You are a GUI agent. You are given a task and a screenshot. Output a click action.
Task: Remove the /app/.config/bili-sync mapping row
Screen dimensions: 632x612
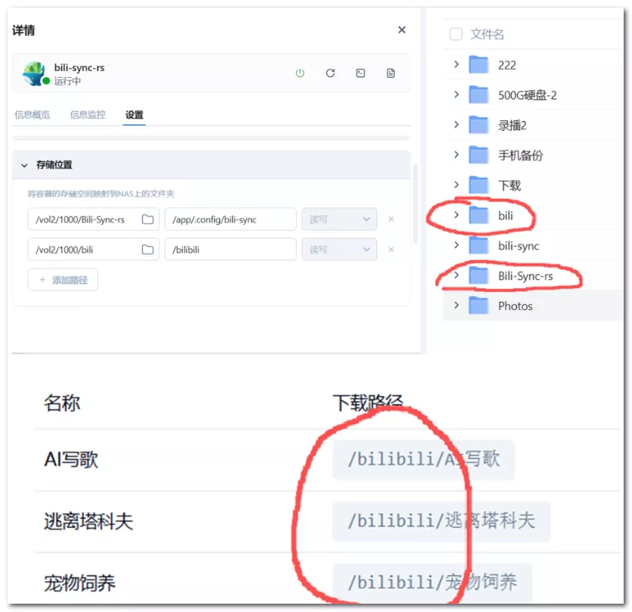[391, 219]
